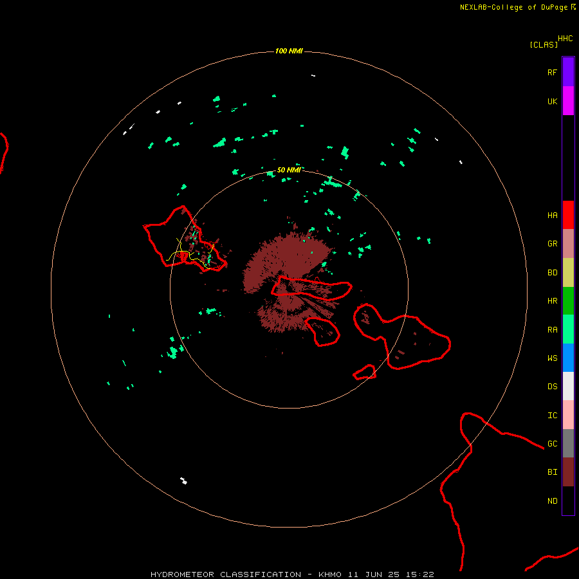Click the HR legend label
Screen dimensions: 579x579
point(552,300)
